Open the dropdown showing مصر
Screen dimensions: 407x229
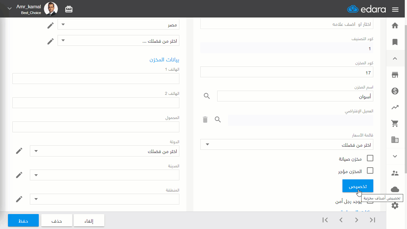tap(118, 24)
